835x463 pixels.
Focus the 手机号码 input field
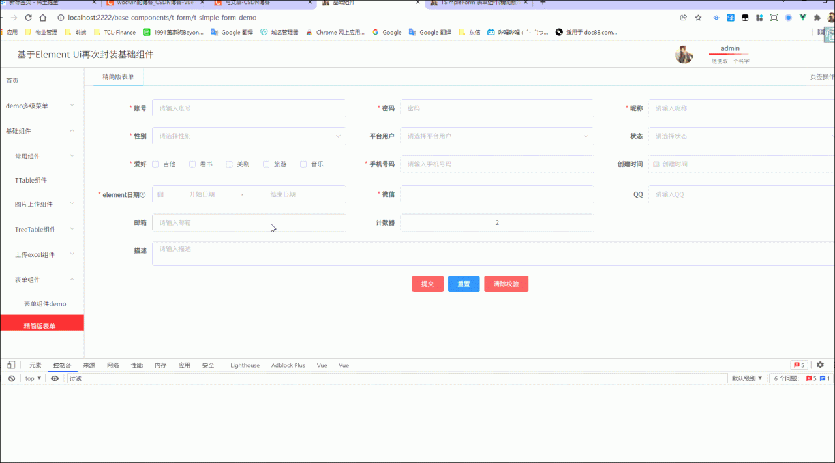point(497,164)
